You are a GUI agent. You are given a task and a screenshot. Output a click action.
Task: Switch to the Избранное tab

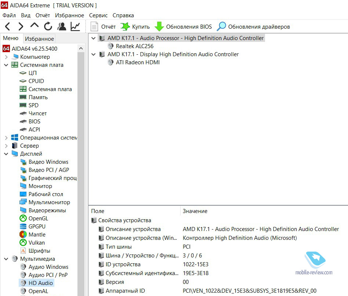[x=39, y=39]
